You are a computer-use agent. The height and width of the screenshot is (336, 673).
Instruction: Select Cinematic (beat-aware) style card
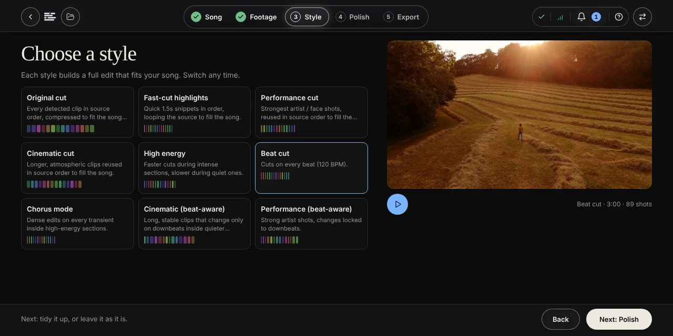(195, 224)
